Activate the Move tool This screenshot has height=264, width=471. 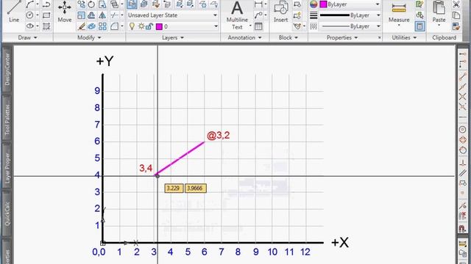[65, 12]
